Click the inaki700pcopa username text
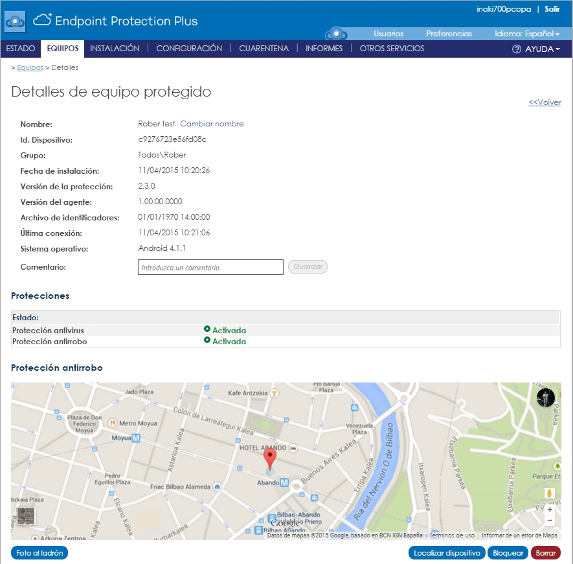This screenshot has width=573, height=564. coord(504,9)
